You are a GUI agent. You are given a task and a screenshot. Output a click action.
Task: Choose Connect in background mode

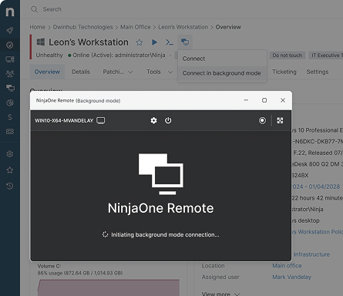pyautogui.click(x=222, y=73)
